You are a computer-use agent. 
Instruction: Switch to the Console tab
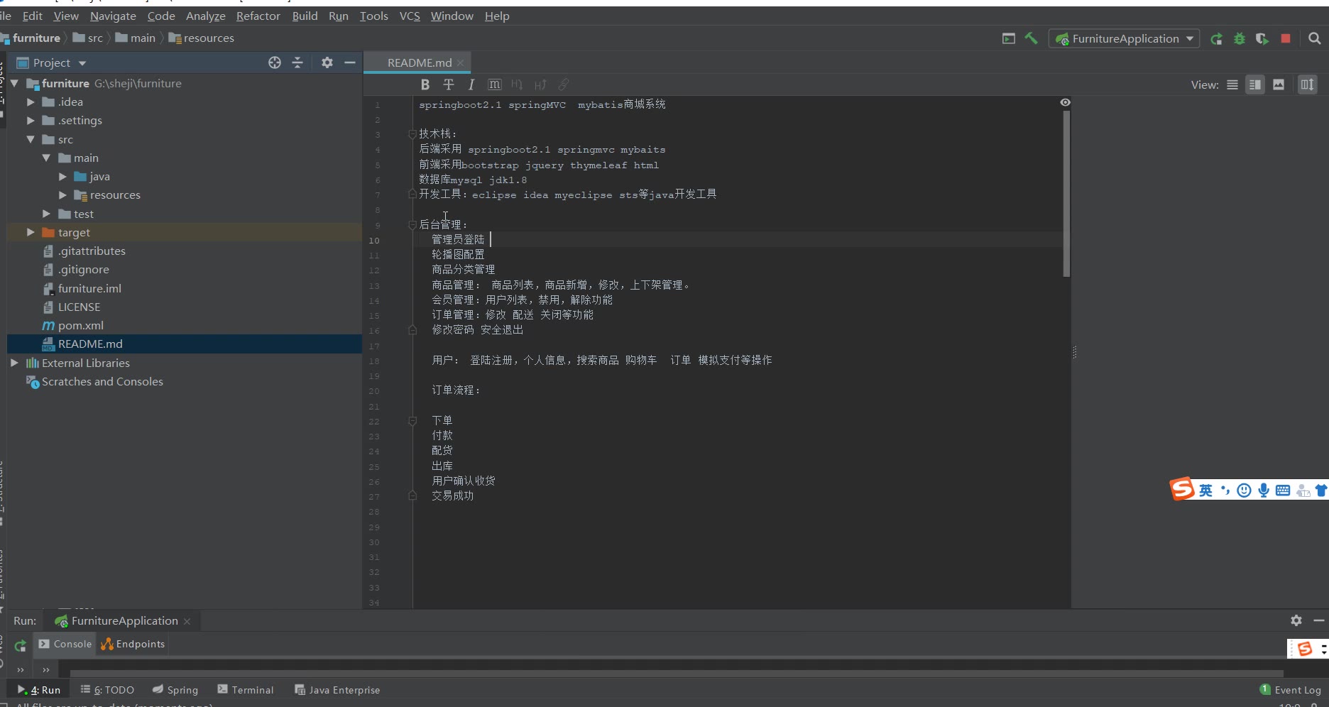65,644
